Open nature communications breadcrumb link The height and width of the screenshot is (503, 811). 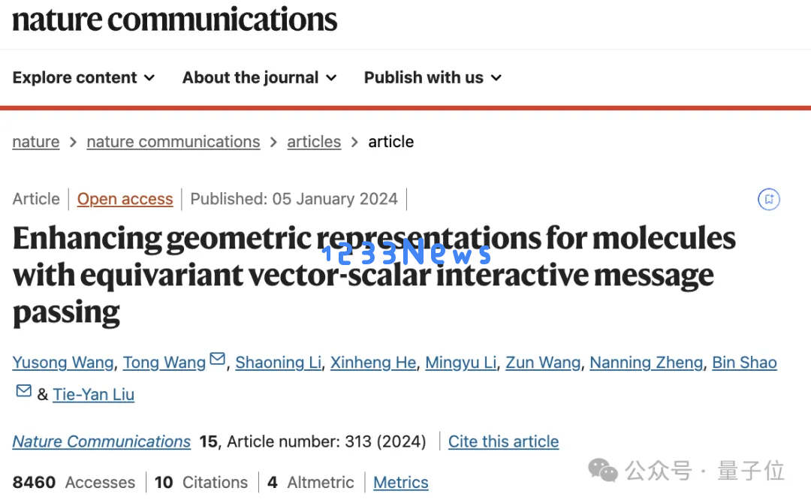pyautogui.click(x=173, y=142)
